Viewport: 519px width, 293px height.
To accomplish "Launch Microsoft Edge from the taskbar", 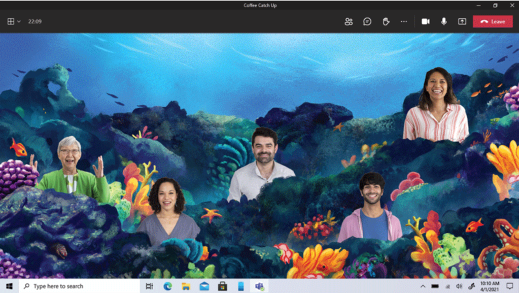I will click(x=167, y=286).
